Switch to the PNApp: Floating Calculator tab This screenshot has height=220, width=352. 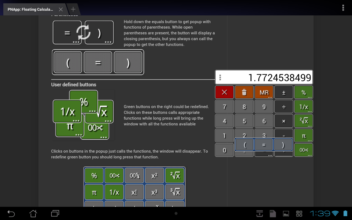coord(30,9)
